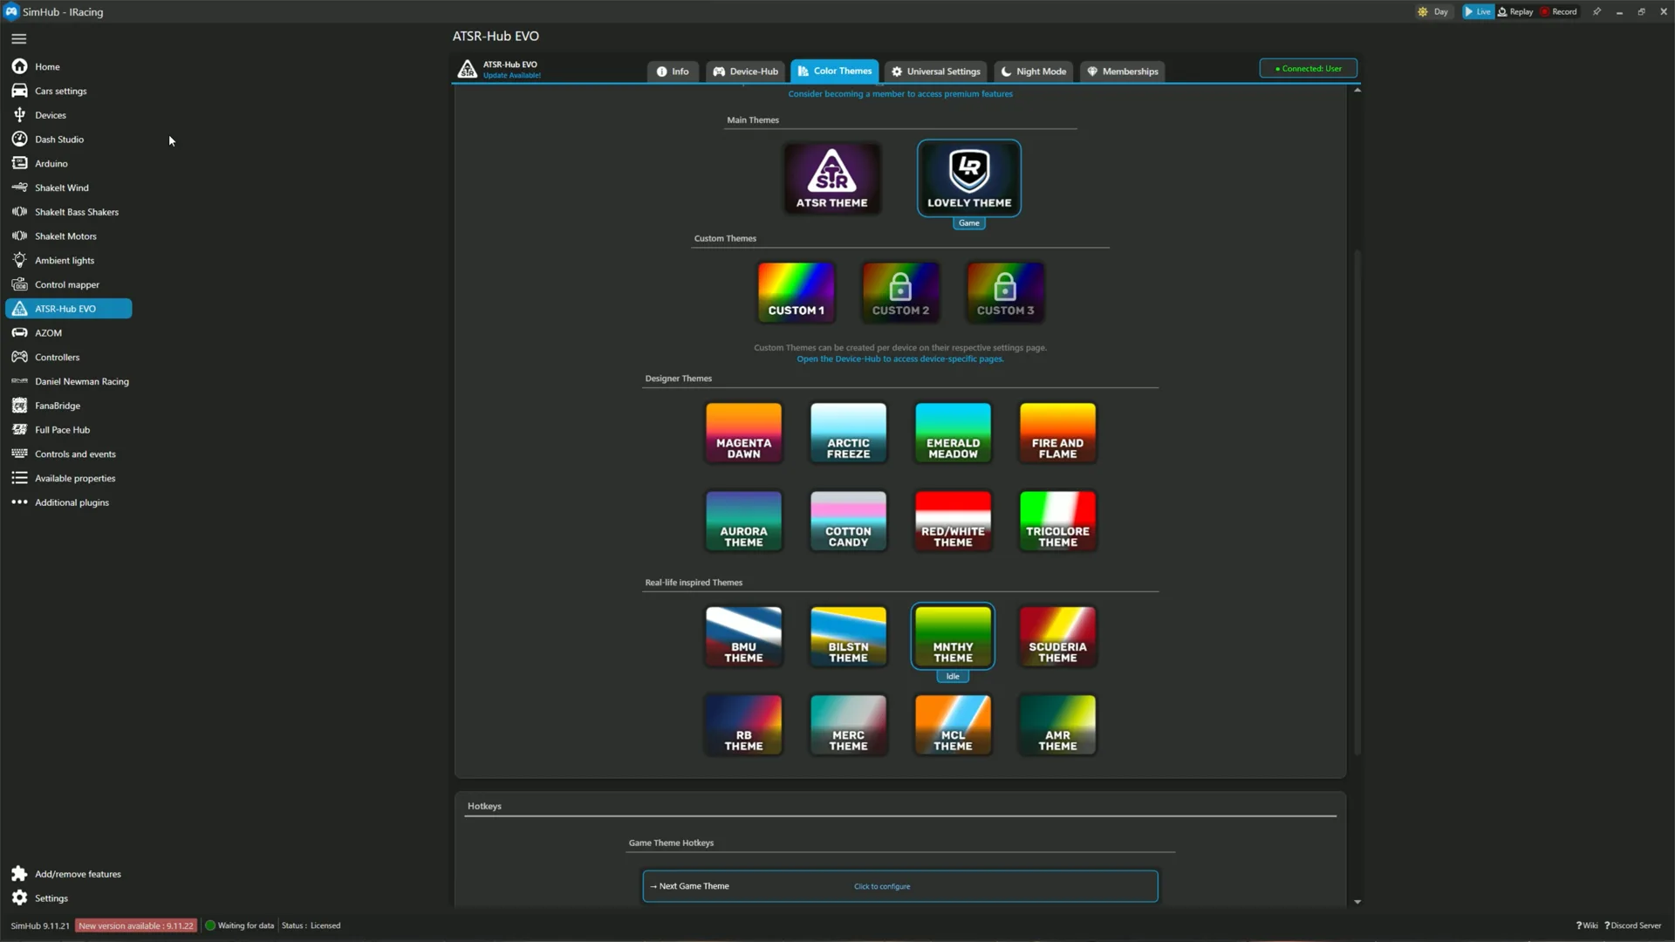Click the SimHub app icon in title bar
1675x942 pixels.
(x=11, y=11)
